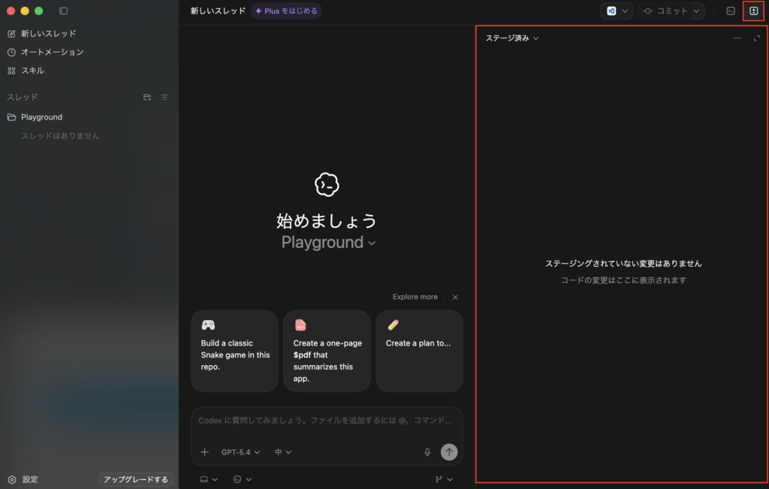Open スキル in the sidebar
Screen dimensions: 769x489
(32, 71)
